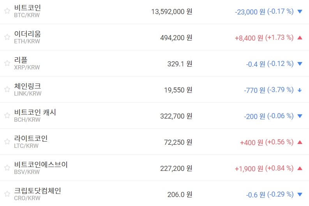Screen dimensions: 309x206
Task: Click Bitcoin Cash's blue down triangle
Action: [300, 116]
